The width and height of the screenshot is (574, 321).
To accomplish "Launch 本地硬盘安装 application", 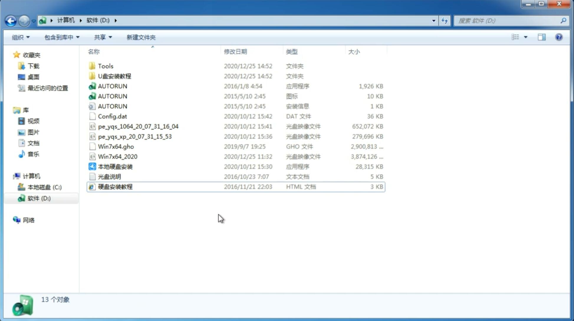I will pos(115,166).
